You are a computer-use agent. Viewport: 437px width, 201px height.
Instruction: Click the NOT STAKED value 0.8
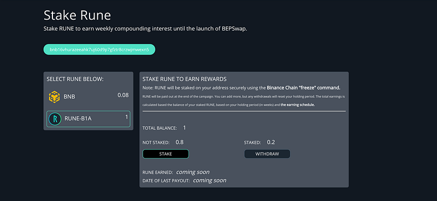tap(180, 142)
